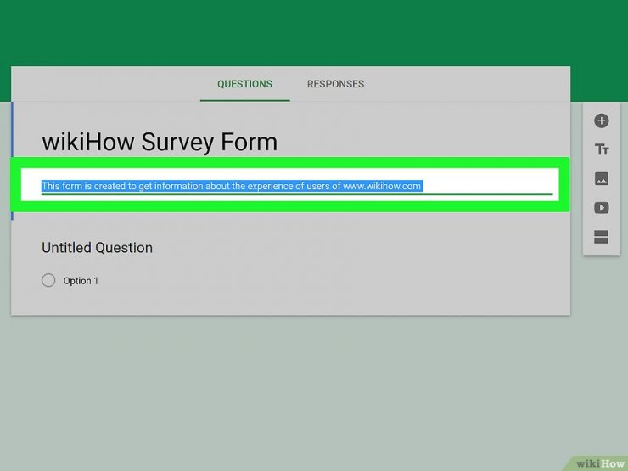Click the wikiHow Survey Form title
The image size is (628, 471).
tap(160, 142)
